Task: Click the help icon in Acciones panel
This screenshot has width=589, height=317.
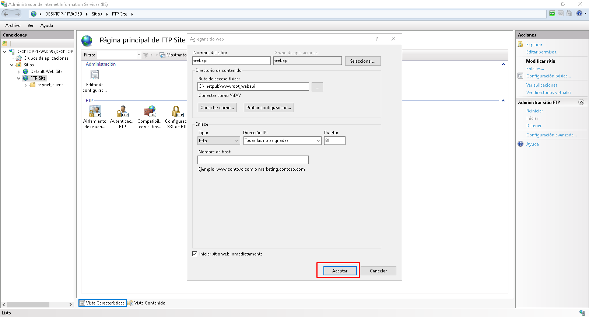Action: tap(520, 144)
